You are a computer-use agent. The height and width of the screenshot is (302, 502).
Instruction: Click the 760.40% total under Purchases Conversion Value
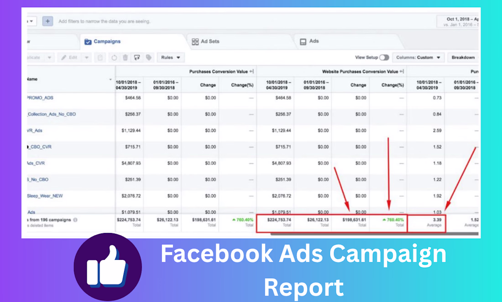pyautogui.click(x=243, y=220)
